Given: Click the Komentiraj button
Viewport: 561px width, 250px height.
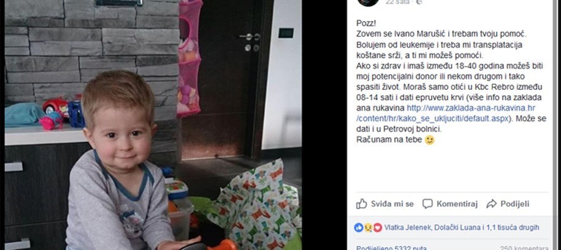Looking at the screenshot, I should [450, 204].
